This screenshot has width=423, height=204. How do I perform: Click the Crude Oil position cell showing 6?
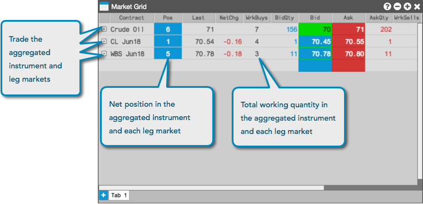coord(168,29)
